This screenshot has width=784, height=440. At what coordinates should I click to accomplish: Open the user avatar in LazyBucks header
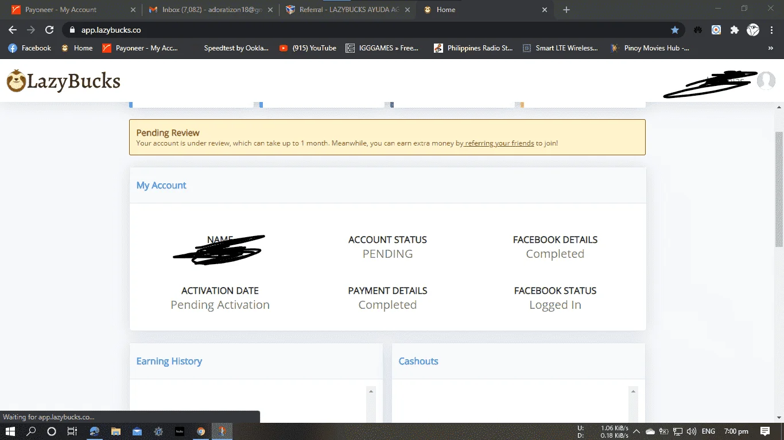click(766, 81)
